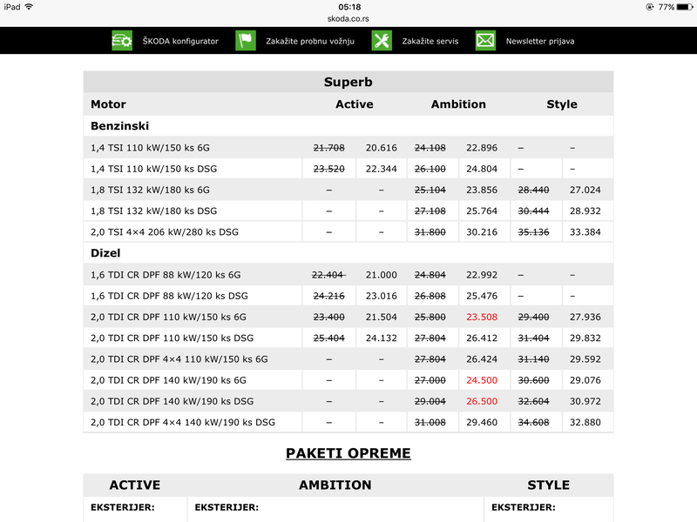Click the price 20.616
The width and height of the screenshot is (697, 522).
[x=382, y=148]
